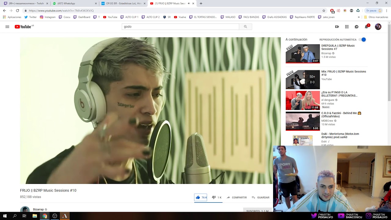The width and height of the screenshot is (391, 220).
Task: Close the OP.GG BR tab
Action: pos(144,3)
